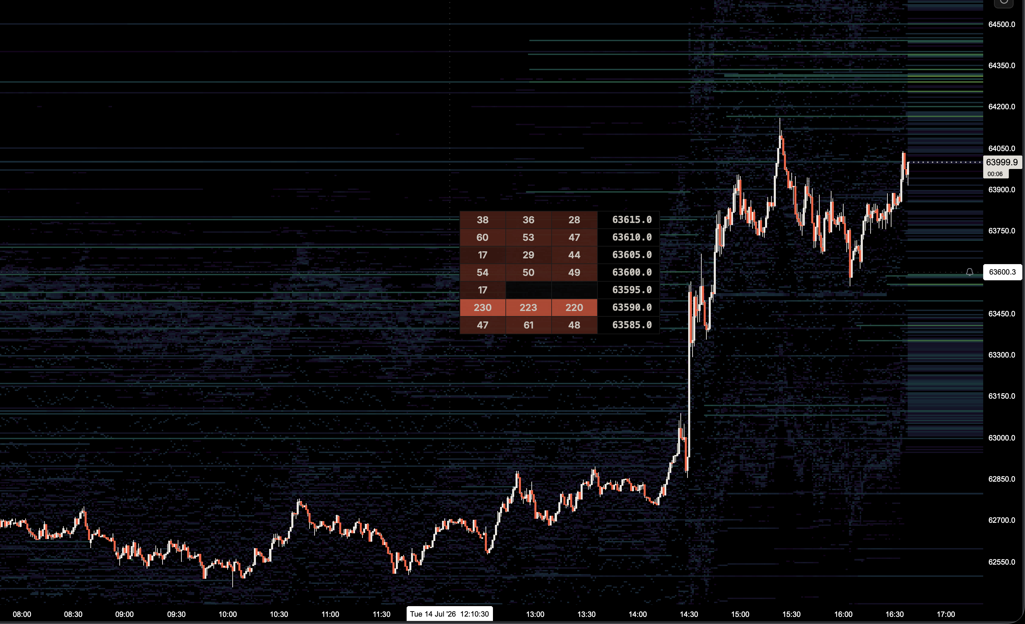Select the 63590.0 price in the tooltip table
The height and width of the screenshot is (624, 1025).
632,308
